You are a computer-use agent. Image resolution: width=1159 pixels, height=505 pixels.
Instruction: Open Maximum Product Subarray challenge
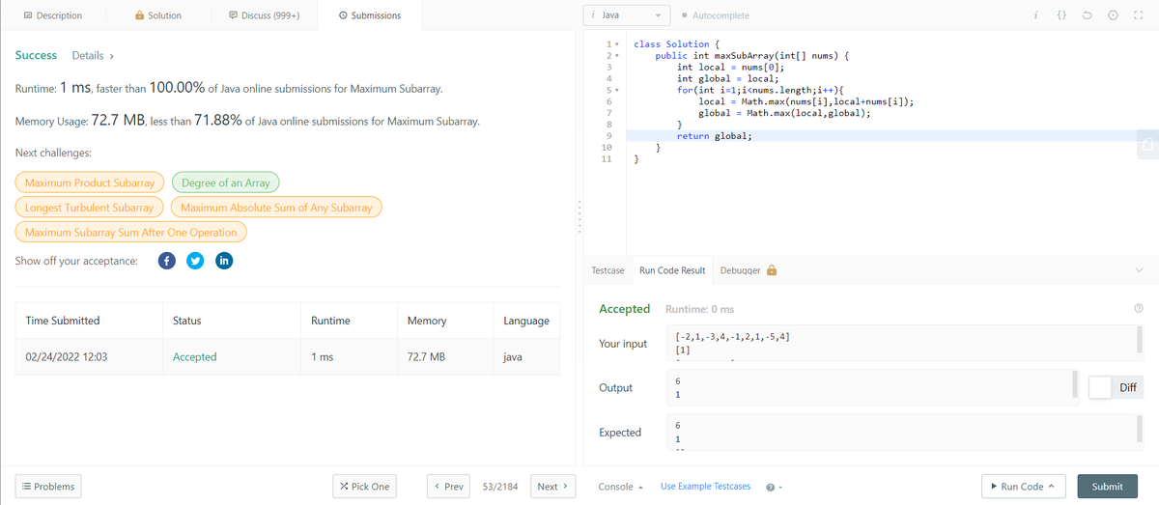click(x=90, y=182)
